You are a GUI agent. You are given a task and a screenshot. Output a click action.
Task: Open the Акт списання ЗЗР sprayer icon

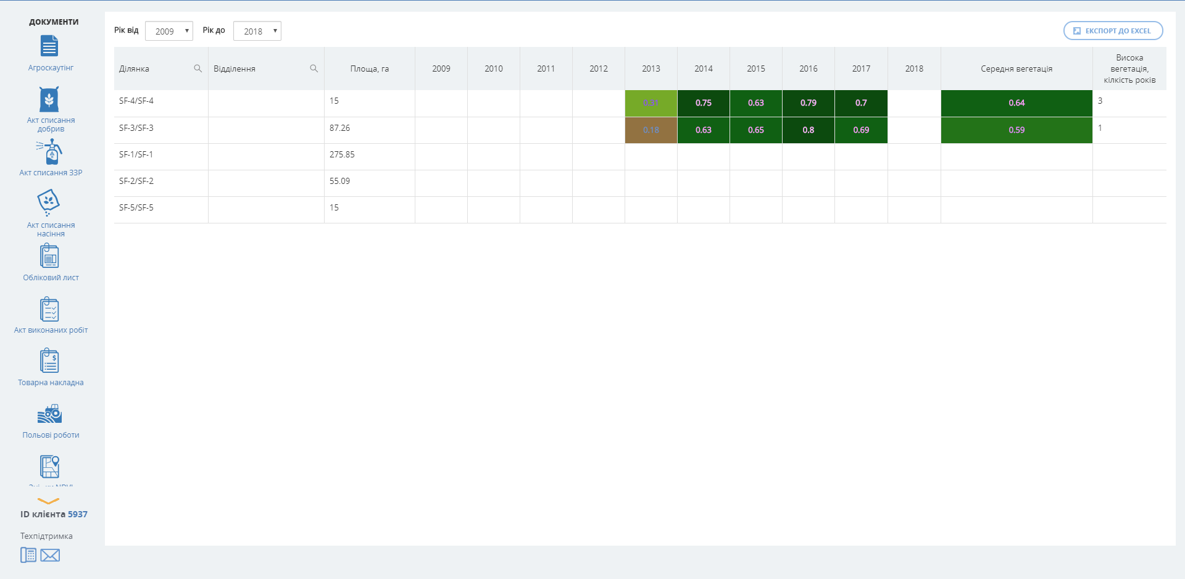click(x=51, y=152)
